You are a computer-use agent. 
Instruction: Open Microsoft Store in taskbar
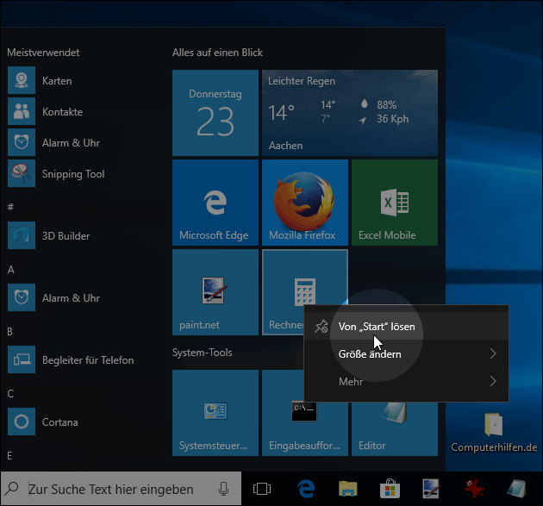[390, 489]
